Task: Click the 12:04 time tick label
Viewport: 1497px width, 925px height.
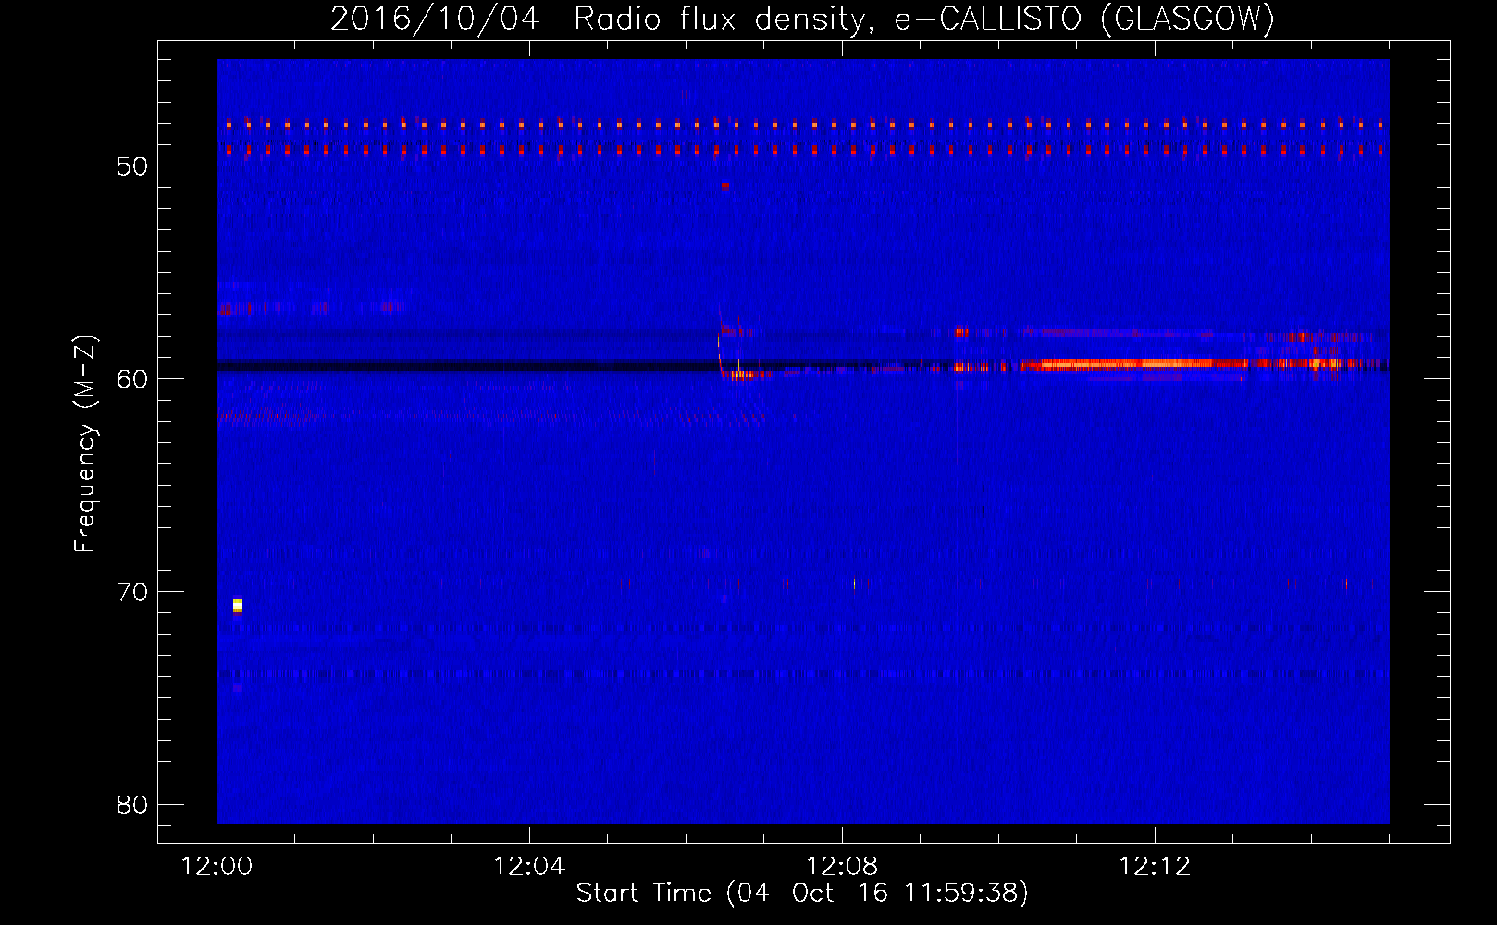Action: pos(529,866)
